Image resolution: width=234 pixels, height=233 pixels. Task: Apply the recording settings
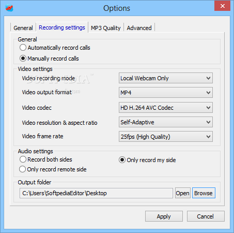pos(164,216)
